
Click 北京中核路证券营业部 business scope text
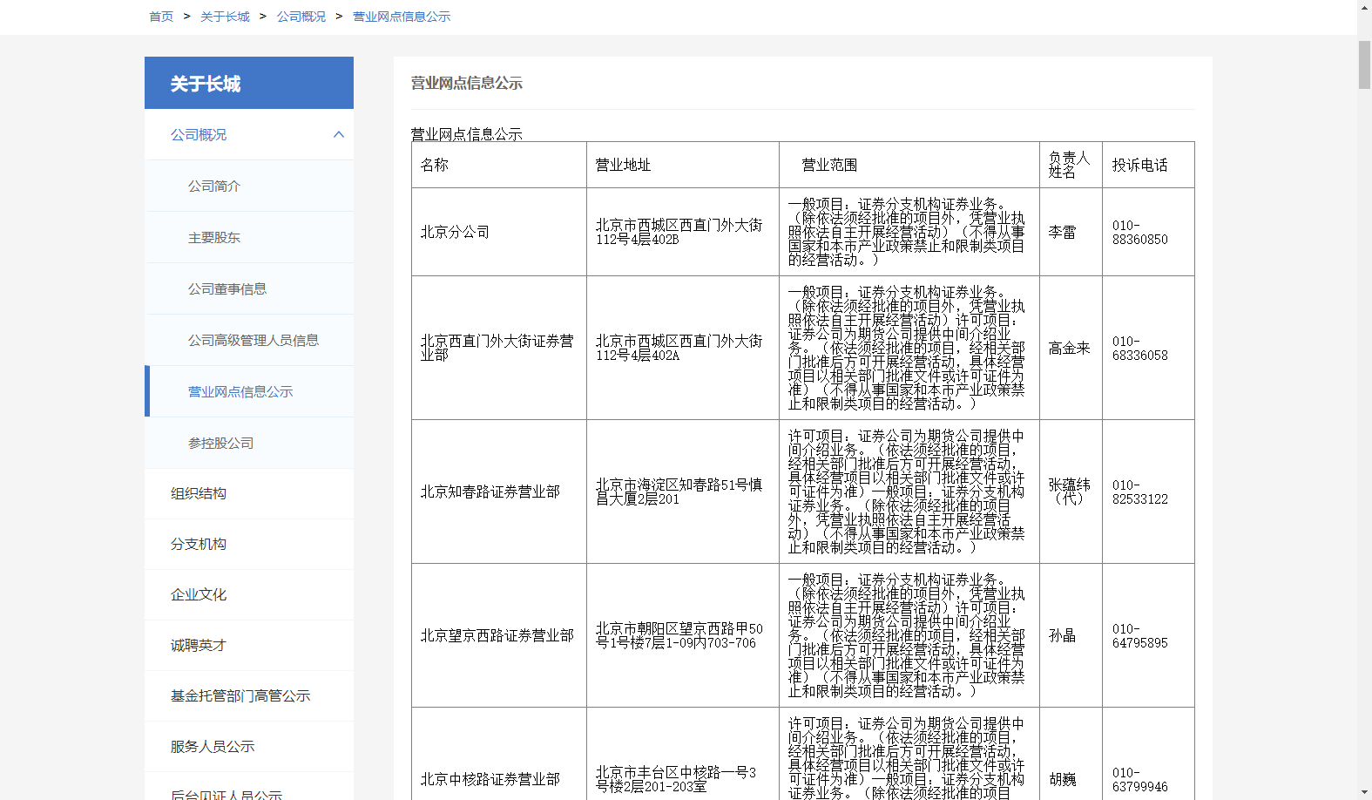[907, 758]
